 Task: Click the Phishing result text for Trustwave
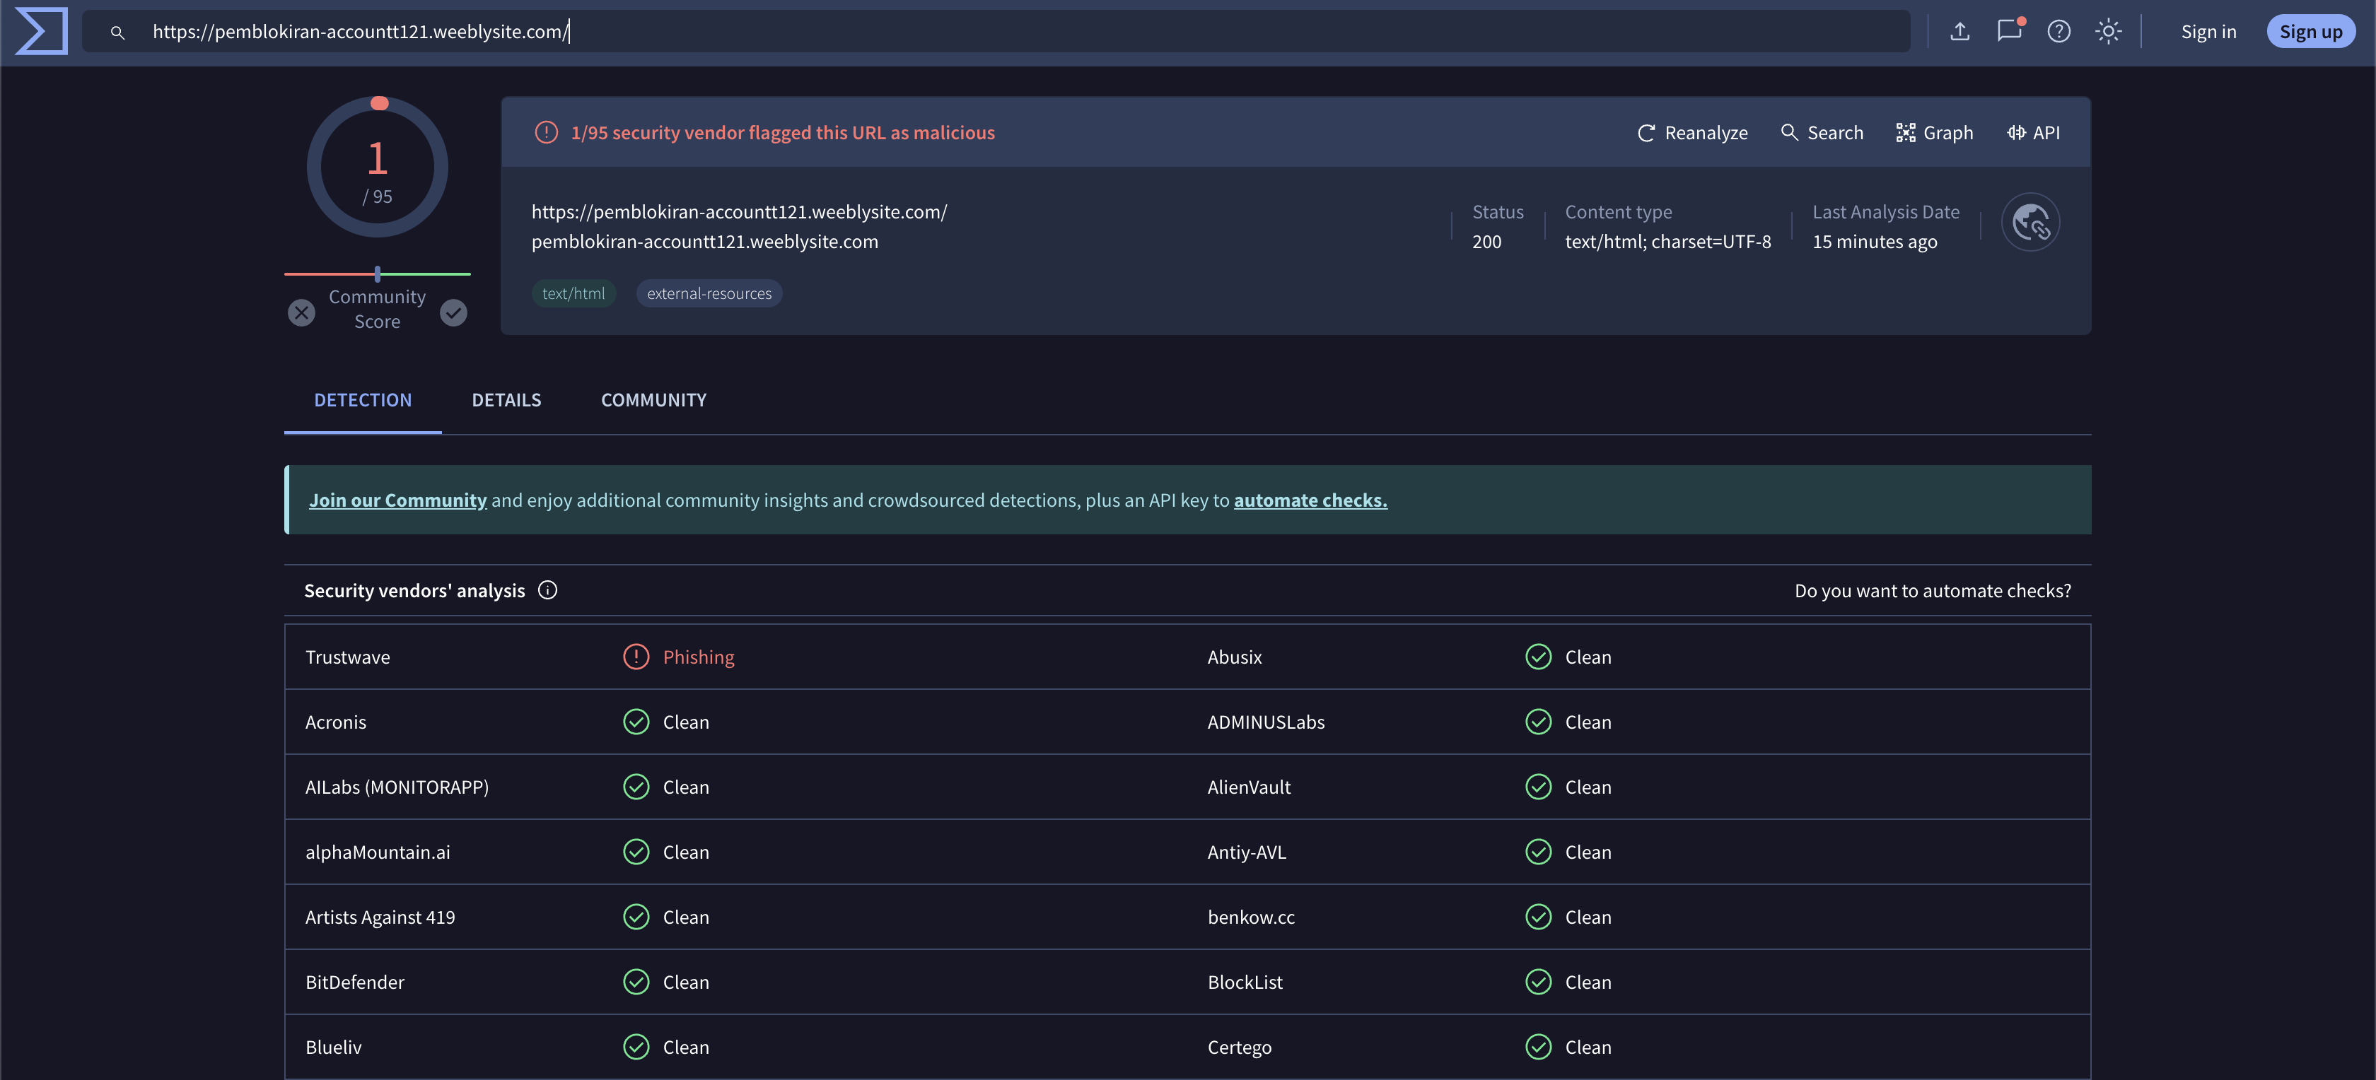(698, 657)
